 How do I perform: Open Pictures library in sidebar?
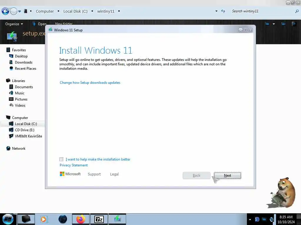[x=21, y=99]
